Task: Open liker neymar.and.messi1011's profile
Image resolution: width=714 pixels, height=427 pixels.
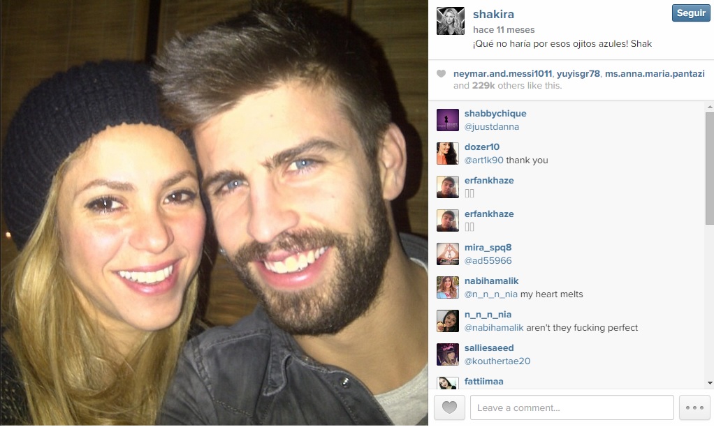Action: 503,74
